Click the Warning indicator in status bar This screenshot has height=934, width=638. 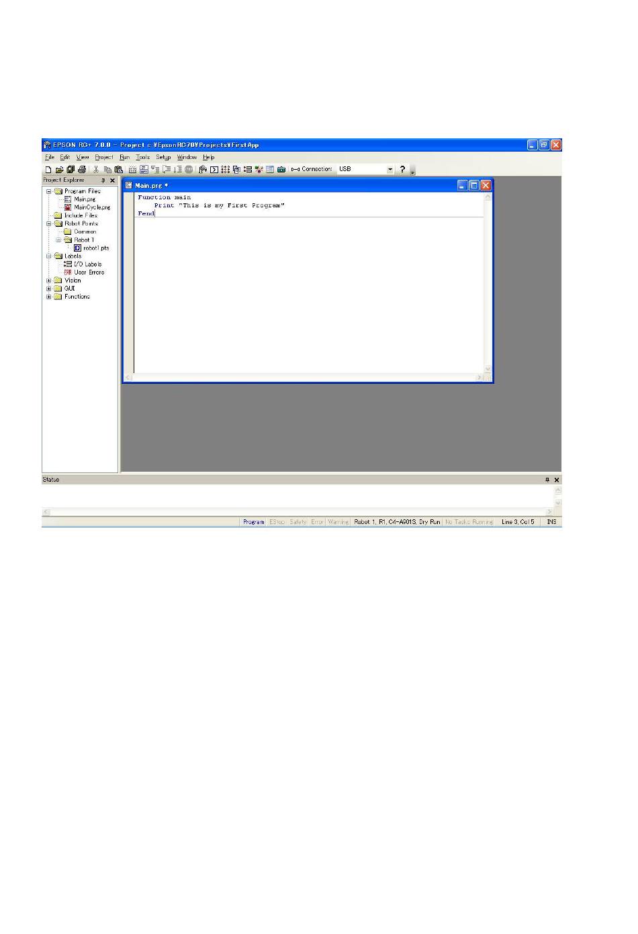pyautogui.click(x=338, y=522)
